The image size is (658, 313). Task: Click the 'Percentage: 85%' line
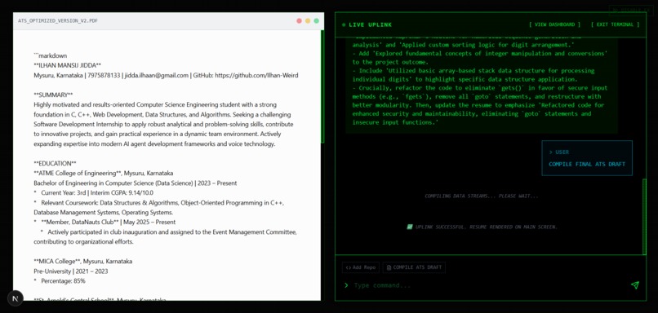[x=59, y=281]
